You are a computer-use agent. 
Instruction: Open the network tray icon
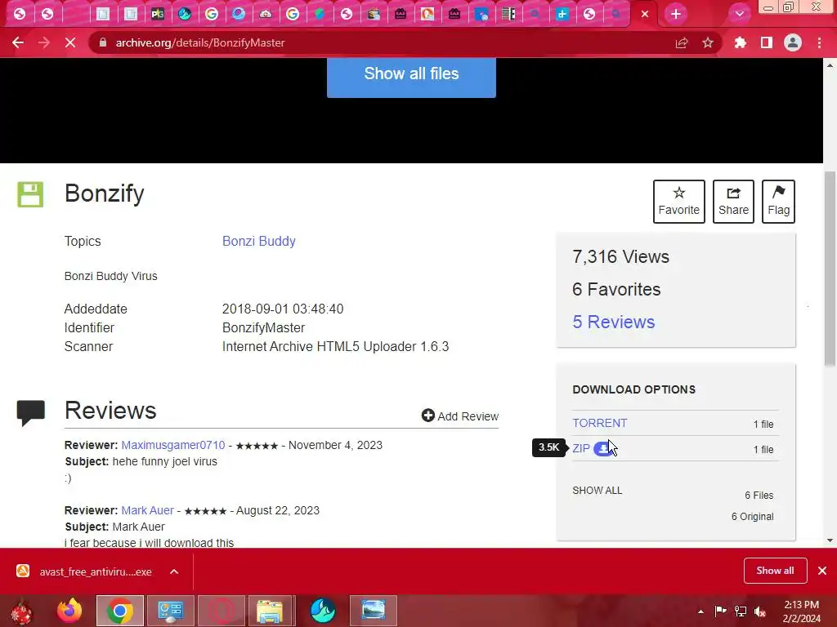coord(741,611)
